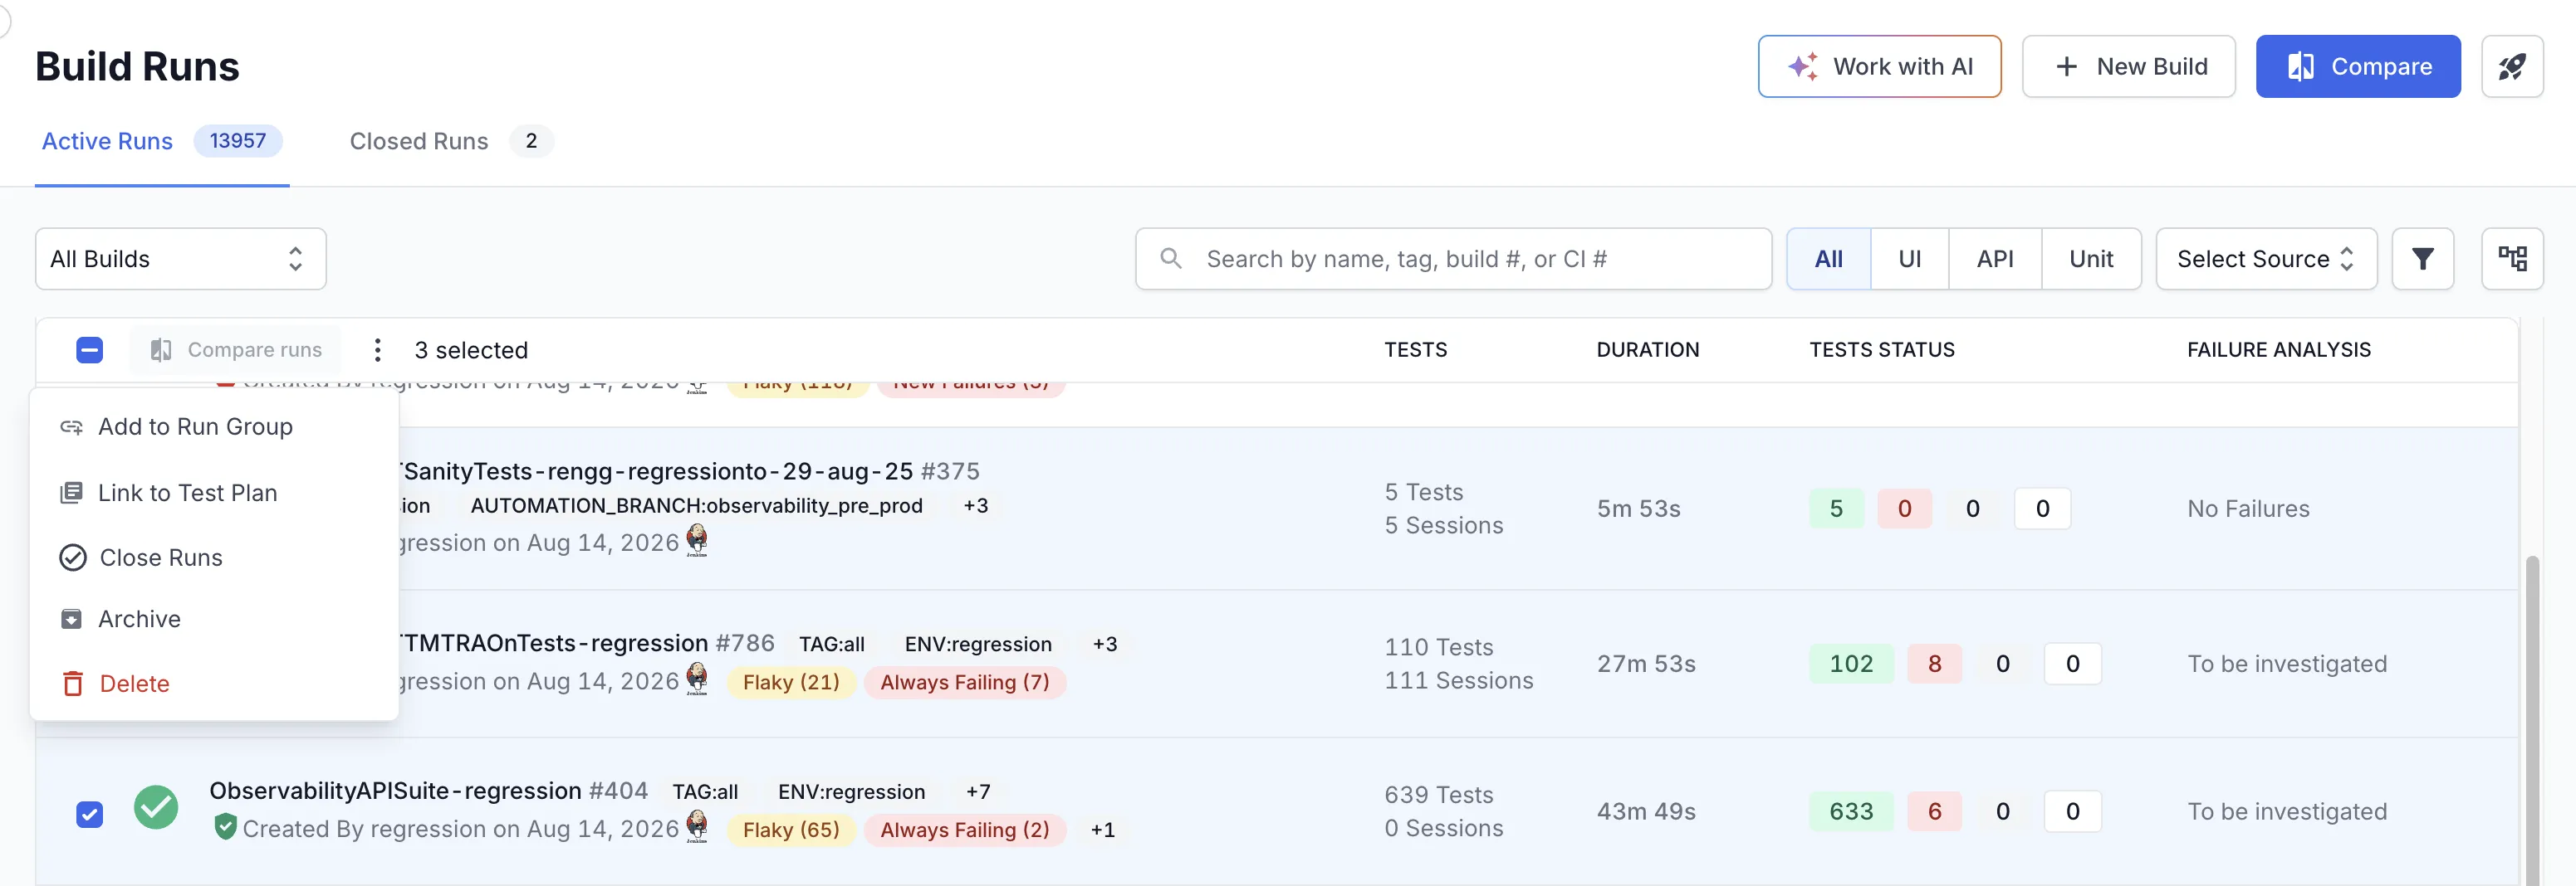This screenshot has height=886, width=2576.
Task: Click the rocket icon button
Action: (x=2512, y=66)
